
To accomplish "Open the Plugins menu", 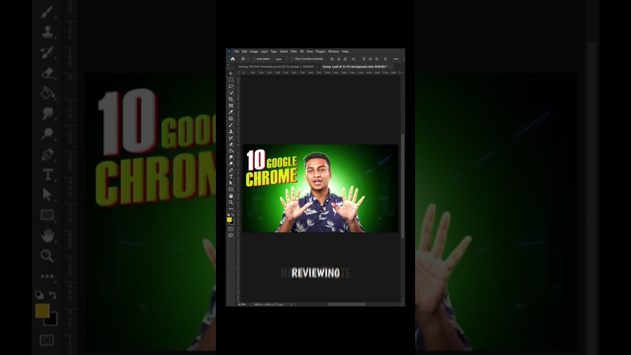I will coord(320,51).
